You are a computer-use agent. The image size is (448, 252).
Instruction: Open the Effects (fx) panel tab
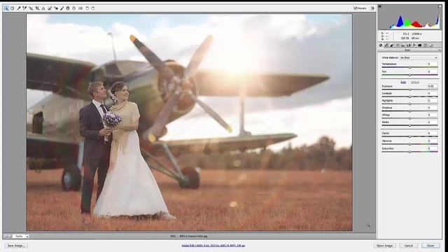(414, 45)
